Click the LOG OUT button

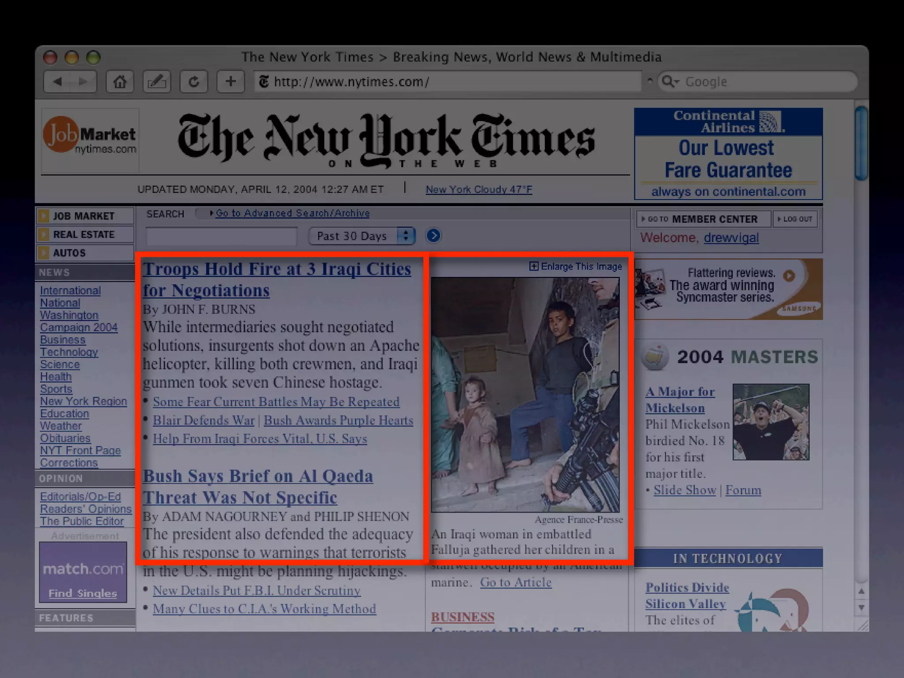tap(795, 219)
